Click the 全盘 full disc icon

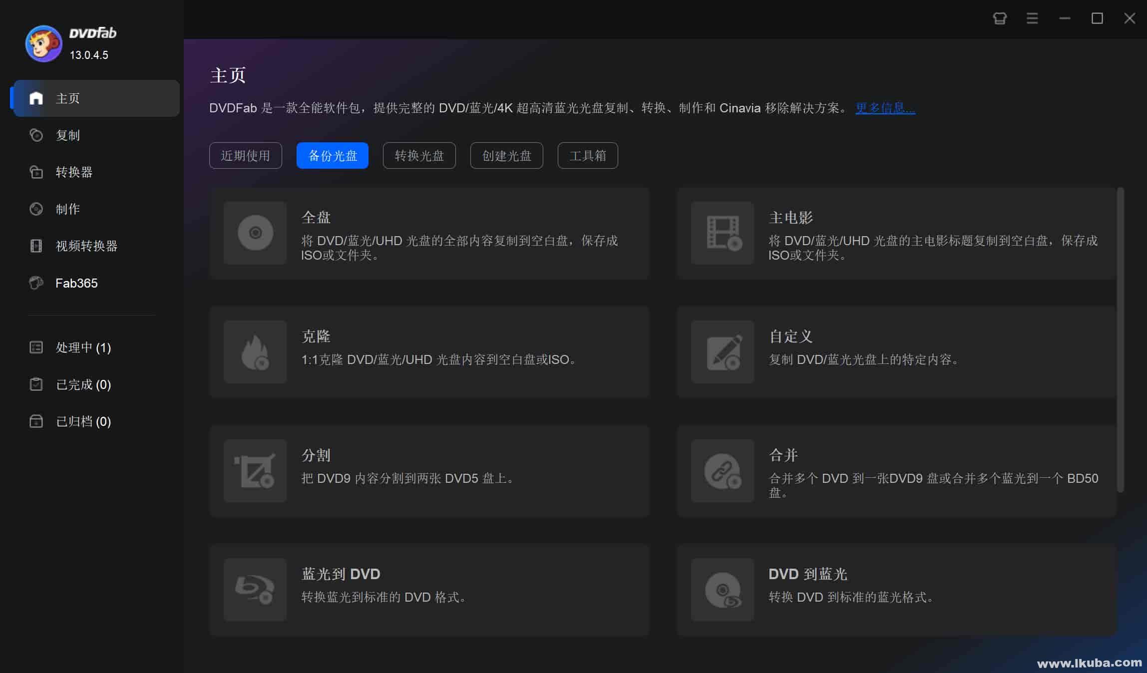click(x=255, y=233)
